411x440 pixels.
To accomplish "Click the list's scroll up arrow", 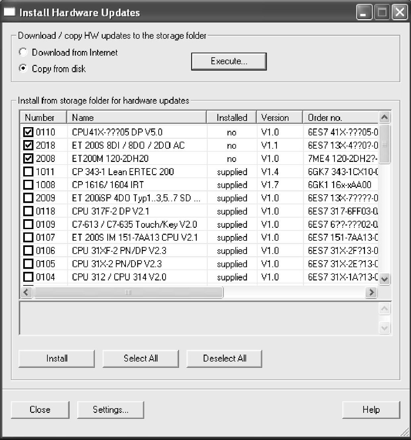I will pyautogui.click(x=385, y=117).
